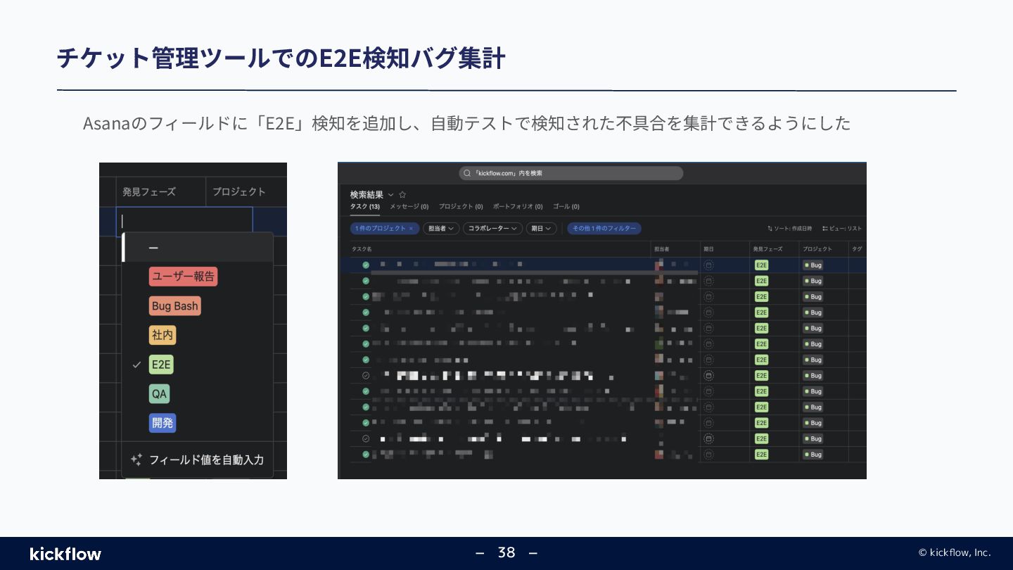Image resolution: width=1013 pixels, height=570 pixels.
Task: Click the Bug project tag in the first row
Action: click(x=813, y=265)
